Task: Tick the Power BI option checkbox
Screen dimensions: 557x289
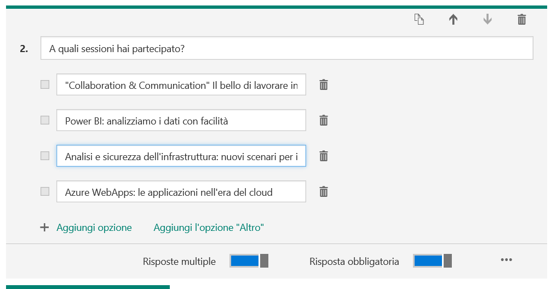Action: (x=45, y=121)
